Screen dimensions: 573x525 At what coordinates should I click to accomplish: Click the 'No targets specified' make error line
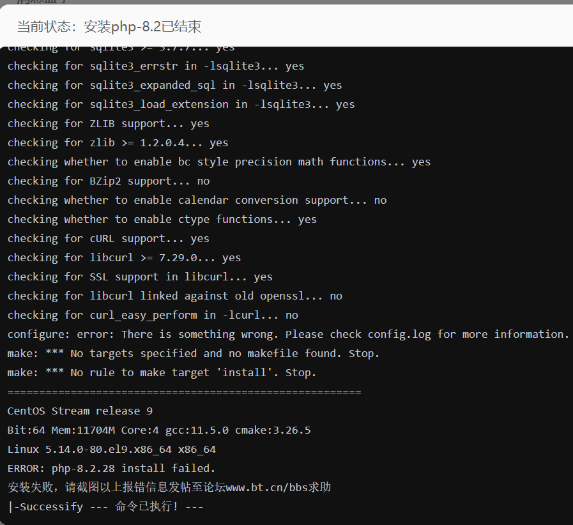pos(193,353)
